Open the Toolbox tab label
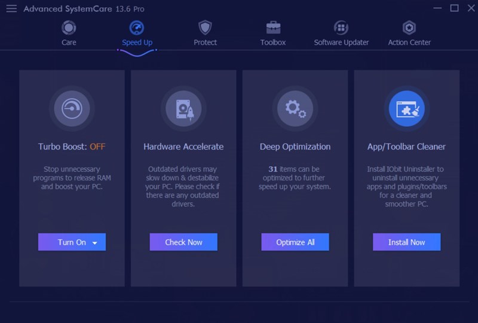Screen dimensions: 478x323 pyautogui.click(x=273, y=42)
